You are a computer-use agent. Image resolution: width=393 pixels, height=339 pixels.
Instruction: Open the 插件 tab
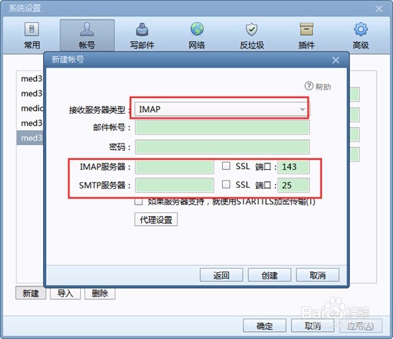[306, 36]
